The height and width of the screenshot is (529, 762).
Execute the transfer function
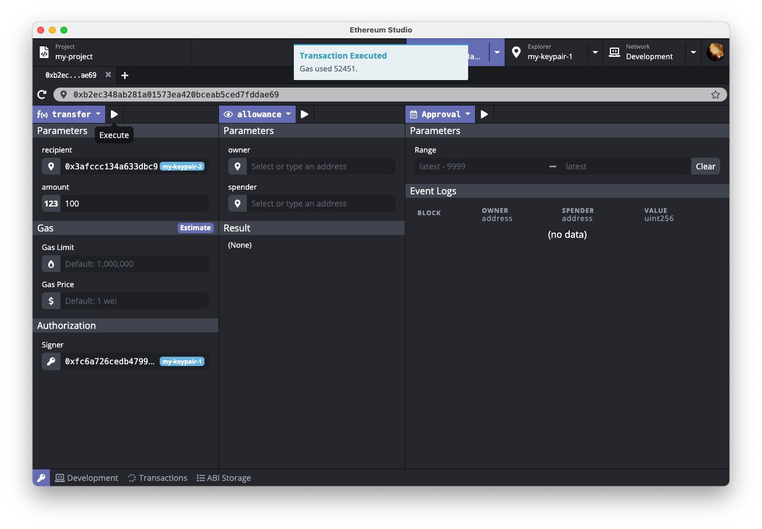[114, 114]
